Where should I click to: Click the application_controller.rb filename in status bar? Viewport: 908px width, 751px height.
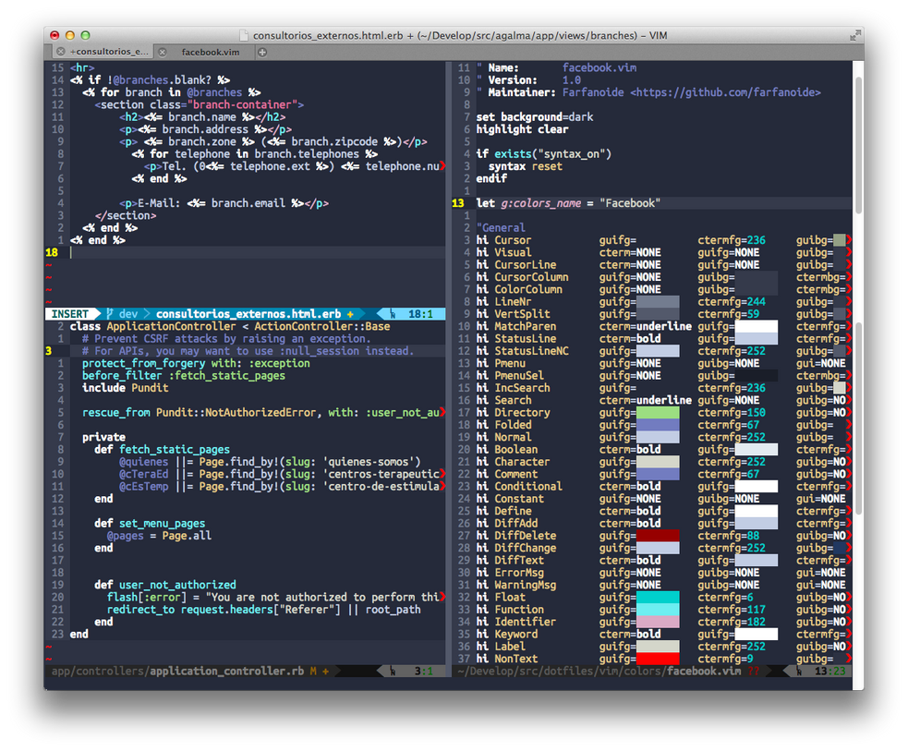(x=227, y=671)
